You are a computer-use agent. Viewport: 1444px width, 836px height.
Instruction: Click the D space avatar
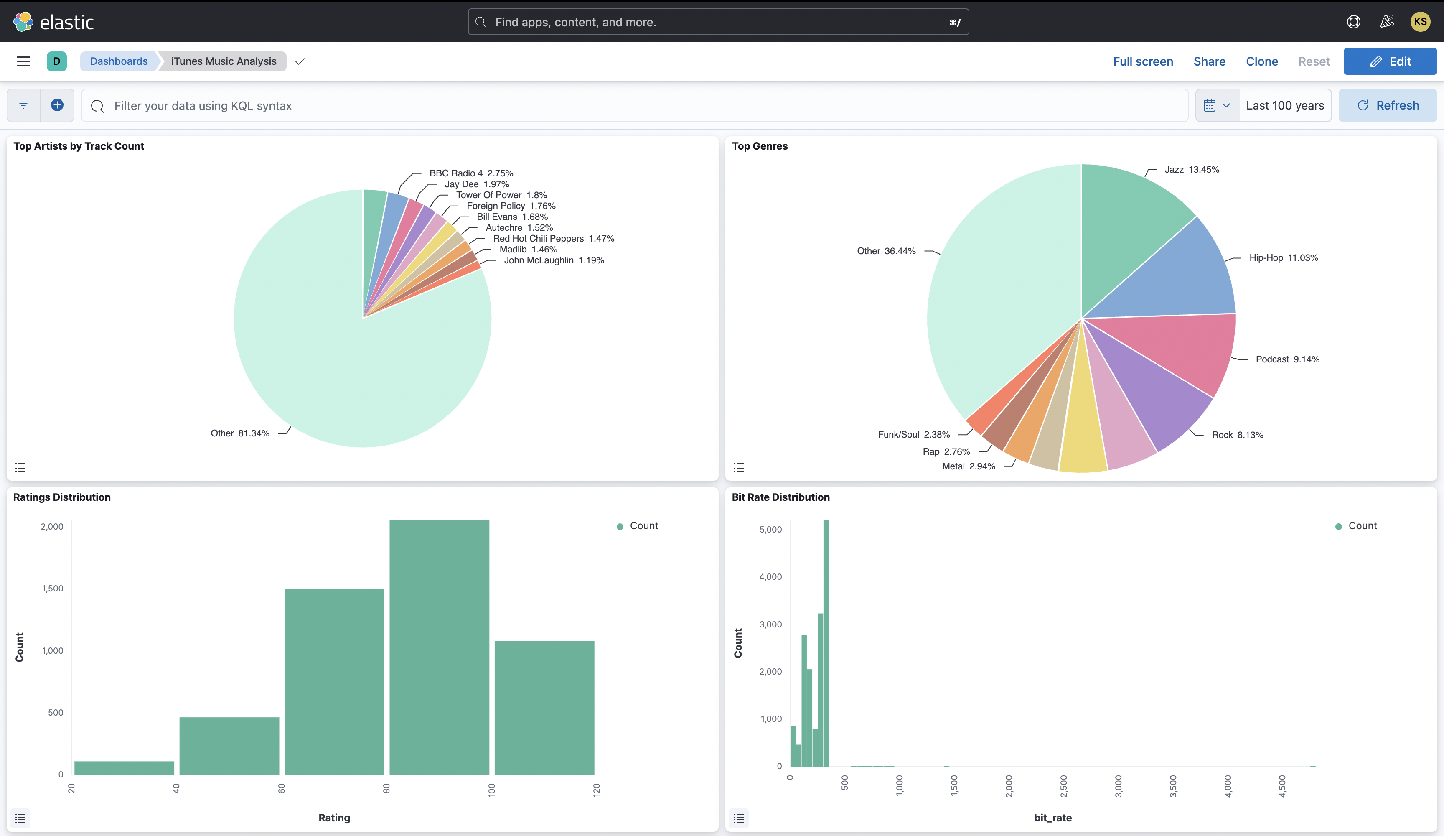click(56, 61)
